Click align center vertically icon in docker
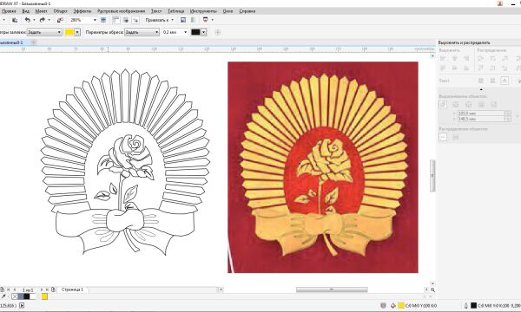 point(455,68)
